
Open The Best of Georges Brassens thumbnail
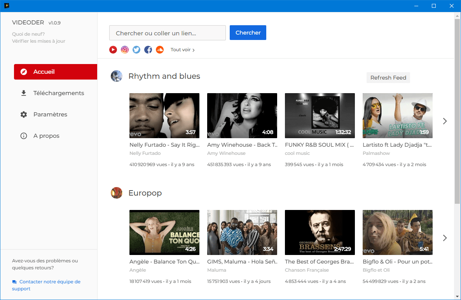pos(320,232)
